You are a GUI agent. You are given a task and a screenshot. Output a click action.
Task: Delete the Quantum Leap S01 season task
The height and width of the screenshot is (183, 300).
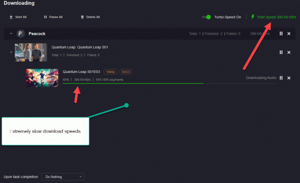[289, 52]
